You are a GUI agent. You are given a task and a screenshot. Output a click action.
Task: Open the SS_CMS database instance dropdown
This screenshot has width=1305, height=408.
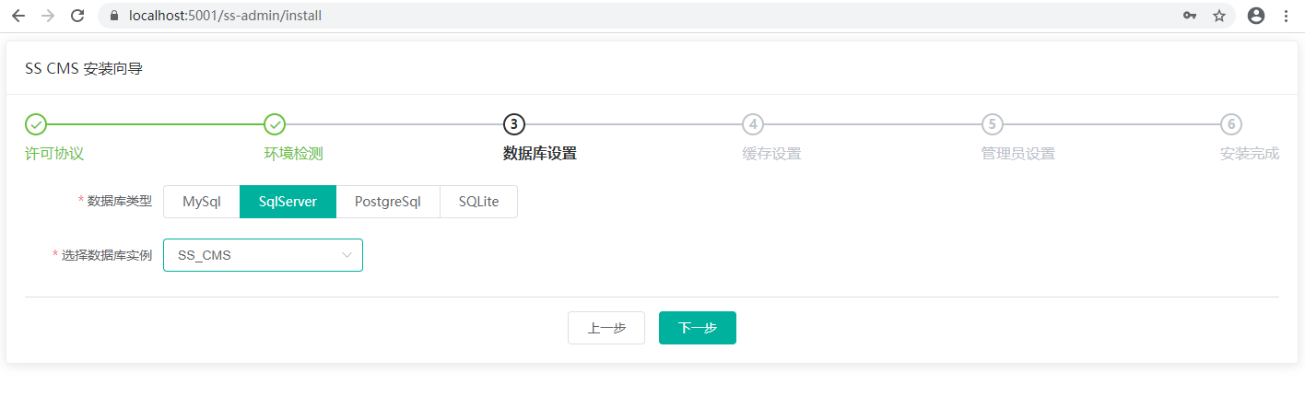click(263, 255)
